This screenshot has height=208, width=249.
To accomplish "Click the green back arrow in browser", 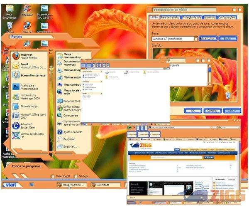I will [x=129, y=127].
